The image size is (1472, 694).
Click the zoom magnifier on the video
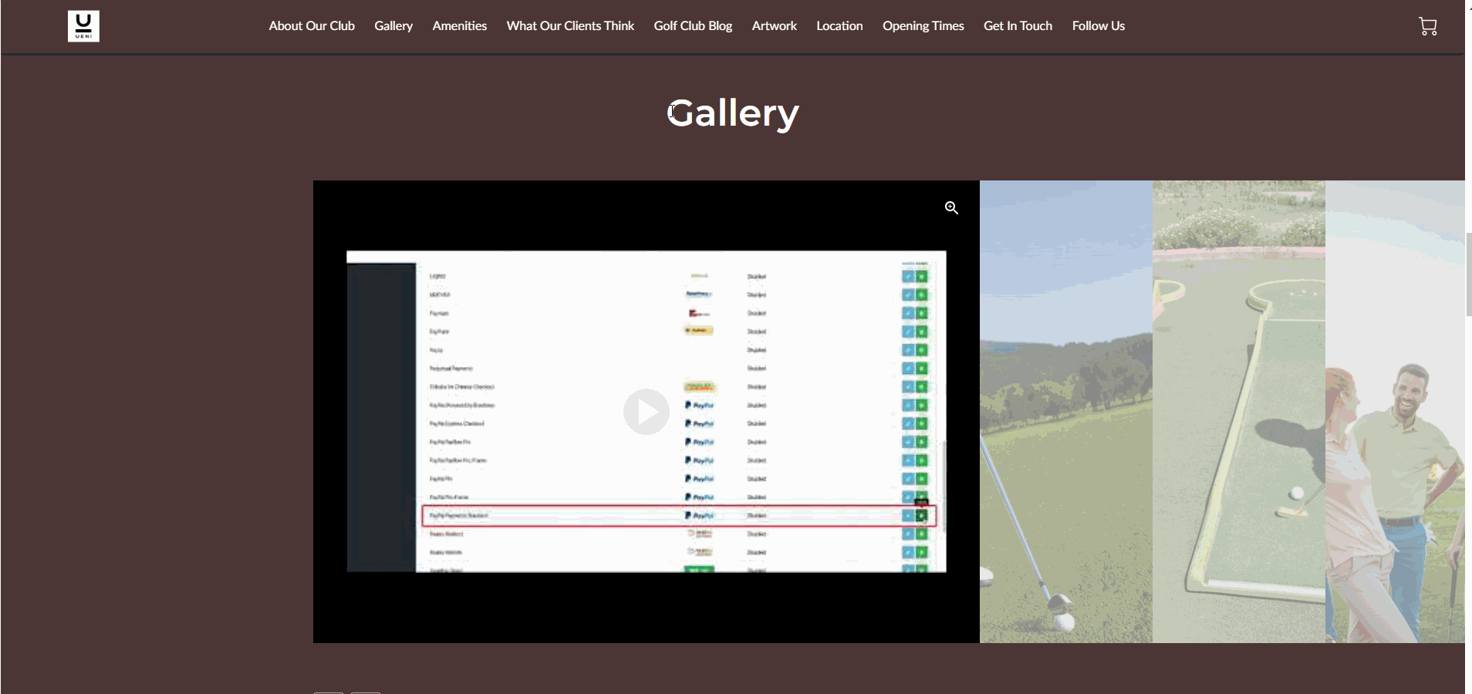point(951,207)
